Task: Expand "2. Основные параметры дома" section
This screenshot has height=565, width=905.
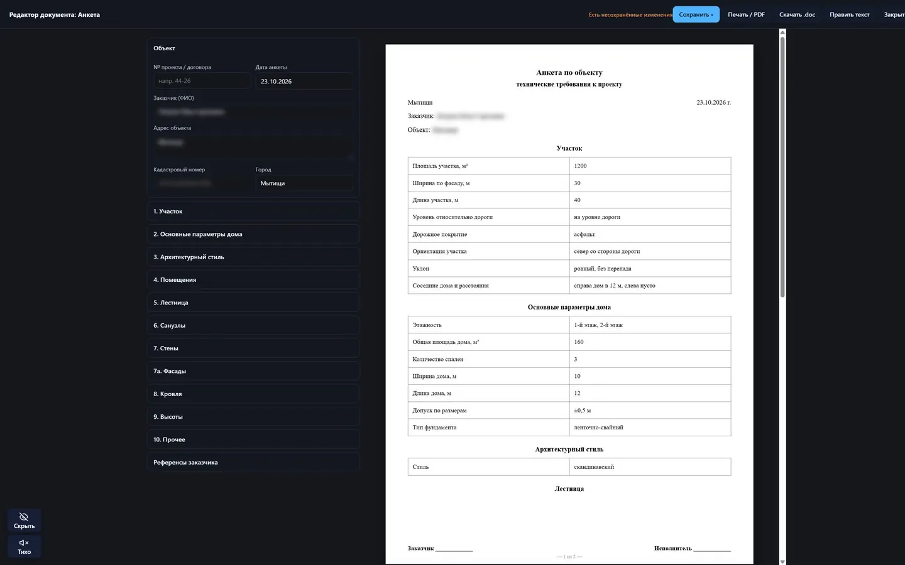Action: [253, 234]
